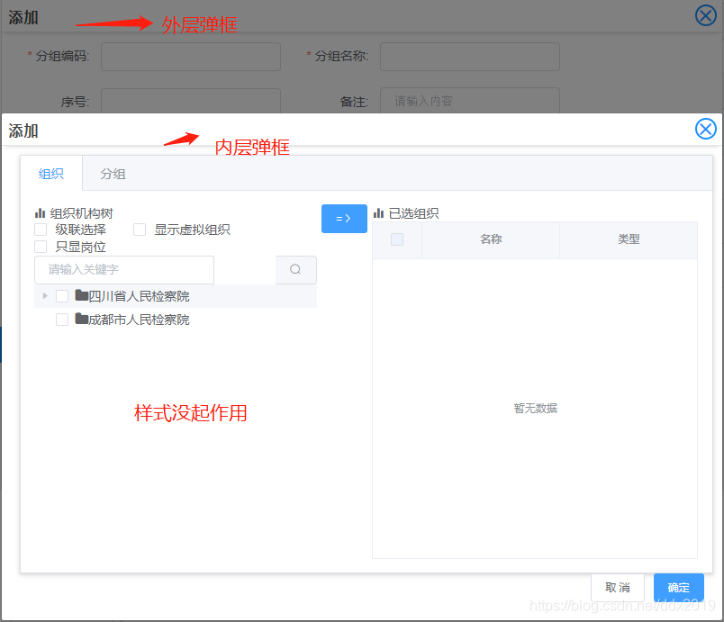The width and height of the screenshot is (724, 622).
Task: Sort by the 名称 column header
Action: [490, 239]
